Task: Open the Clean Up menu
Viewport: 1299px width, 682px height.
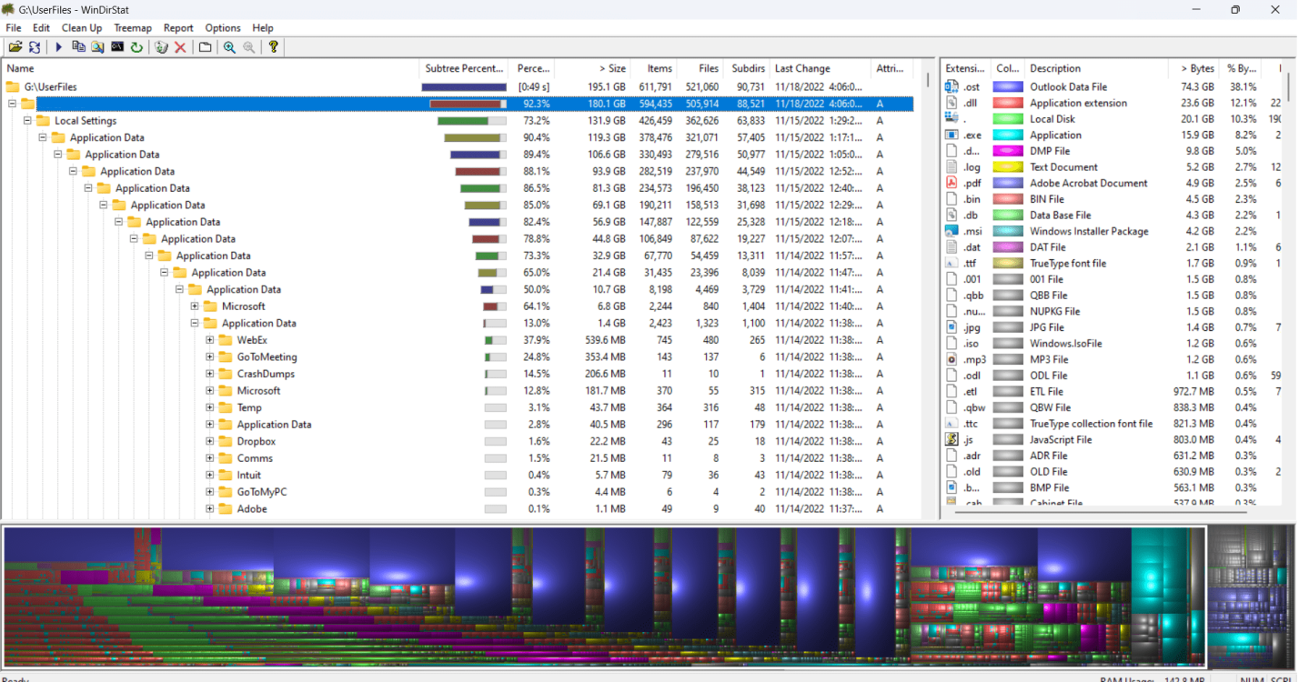Action: pyautogui.click(x=82, y=28)
